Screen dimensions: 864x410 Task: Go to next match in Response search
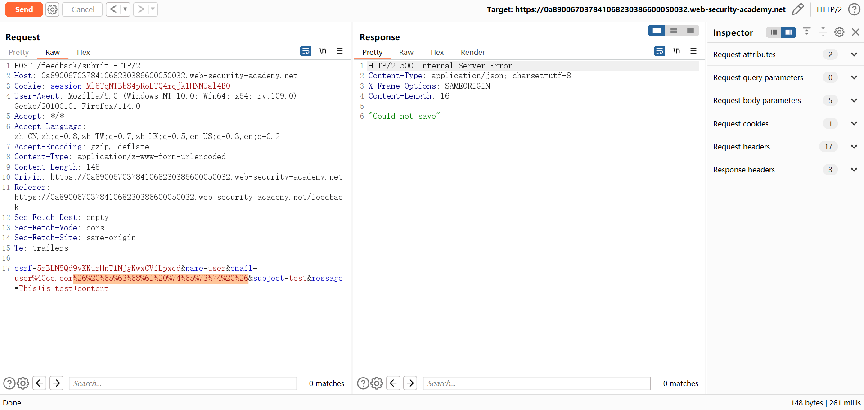[410, 383]
